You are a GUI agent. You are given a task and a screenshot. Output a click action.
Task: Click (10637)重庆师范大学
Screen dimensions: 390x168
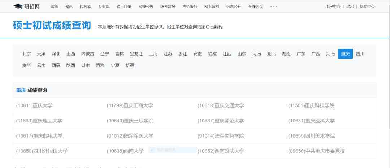(x=221, y=121)
